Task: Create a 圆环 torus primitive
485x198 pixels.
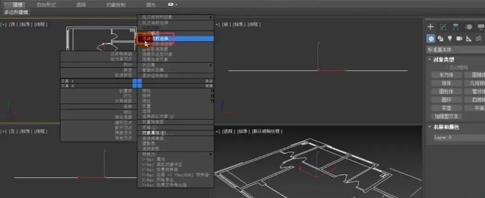Action: click(446, 100)
